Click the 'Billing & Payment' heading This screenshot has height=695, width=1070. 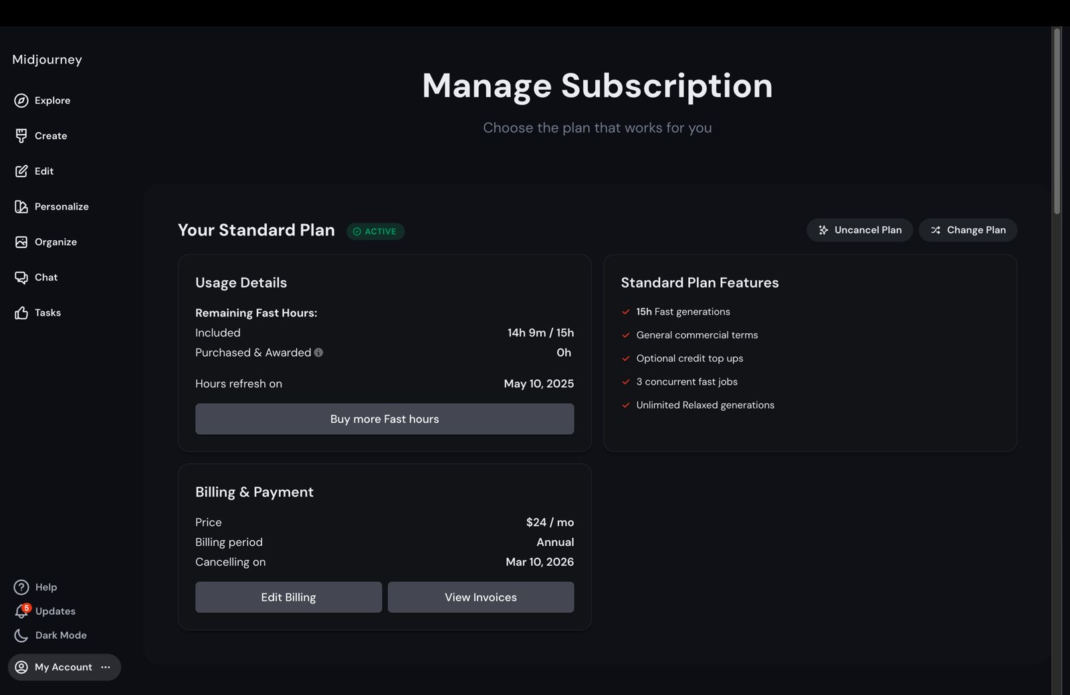(254, 492)
